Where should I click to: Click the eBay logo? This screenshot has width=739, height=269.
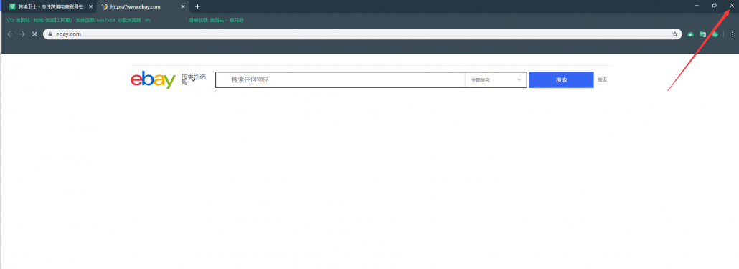point(153,80)
